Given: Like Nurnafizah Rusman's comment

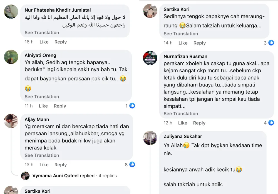Looking at the screenshot, I should pyautogui.click(x=183, y=123).
